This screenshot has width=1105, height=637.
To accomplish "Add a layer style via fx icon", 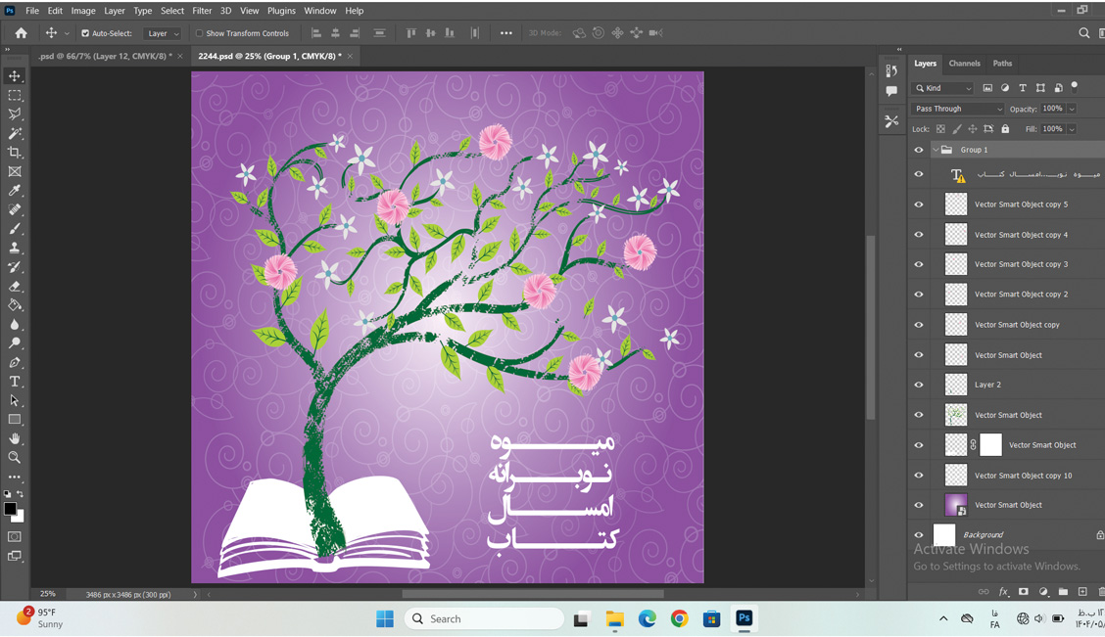I will pos(1003,592).
